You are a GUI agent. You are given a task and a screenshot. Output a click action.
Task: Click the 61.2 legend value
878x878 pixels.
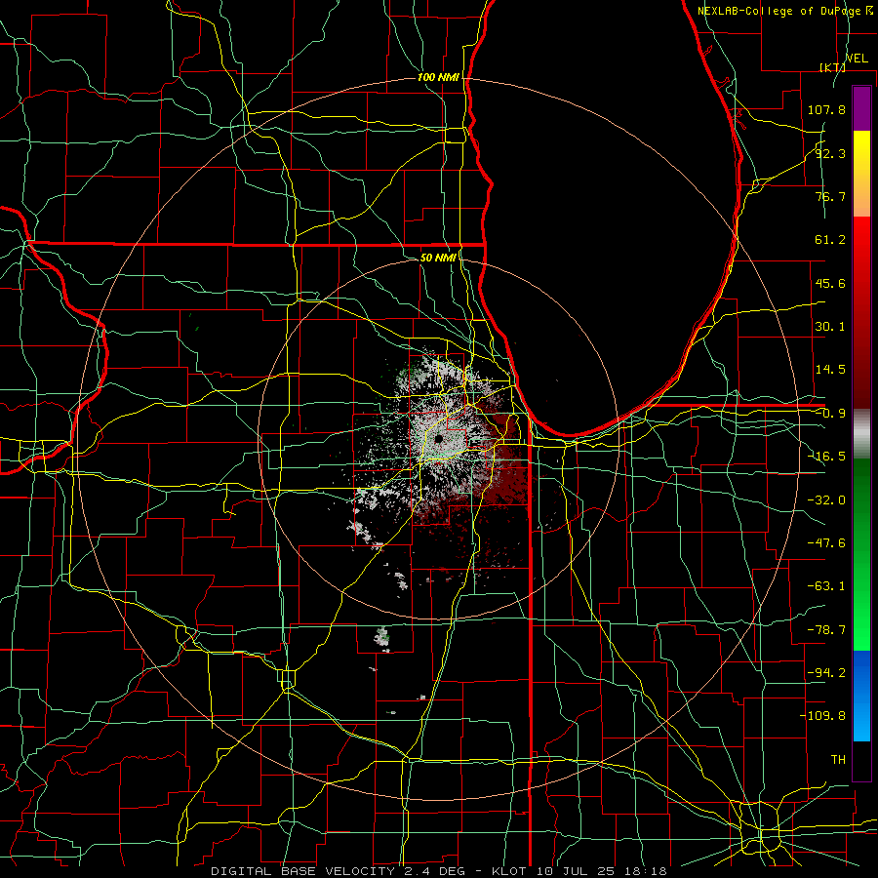[x=830, y=240]
